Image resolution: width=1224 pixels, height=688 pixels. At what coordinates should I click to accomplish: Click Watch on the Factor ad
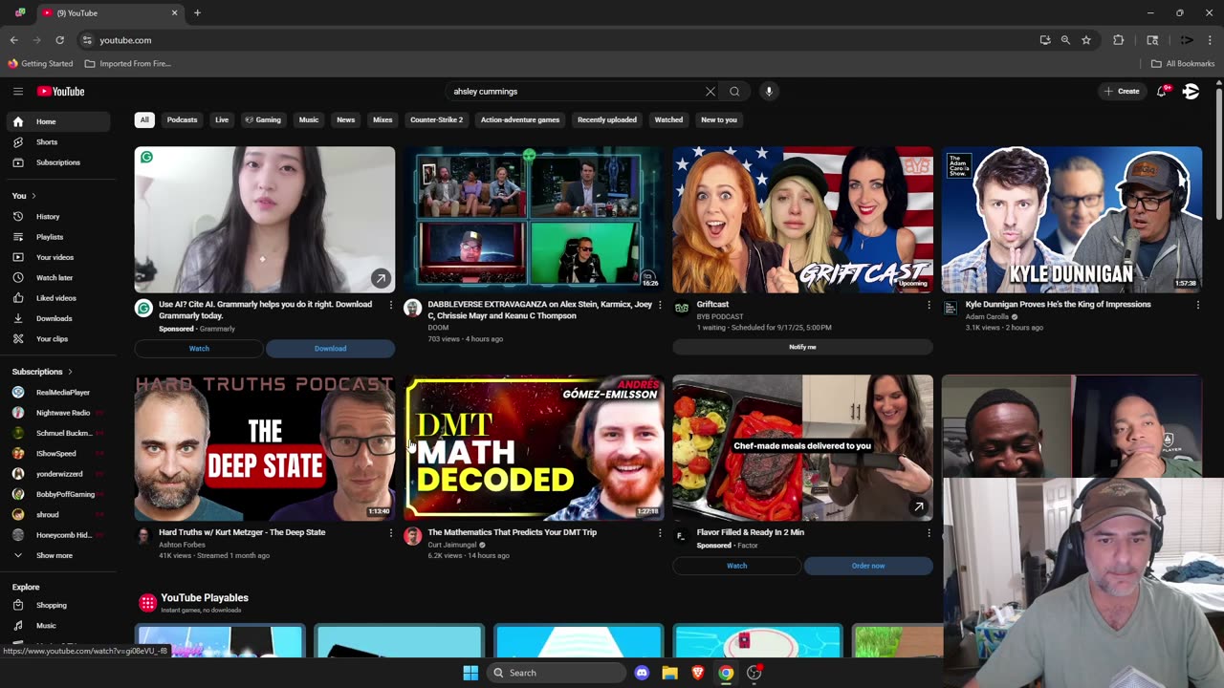tap(736, 566)
